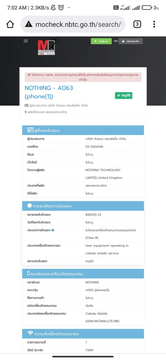
Task: Select the ผู้ยื่นขอรับรอง section header
Action: (83, 130)
